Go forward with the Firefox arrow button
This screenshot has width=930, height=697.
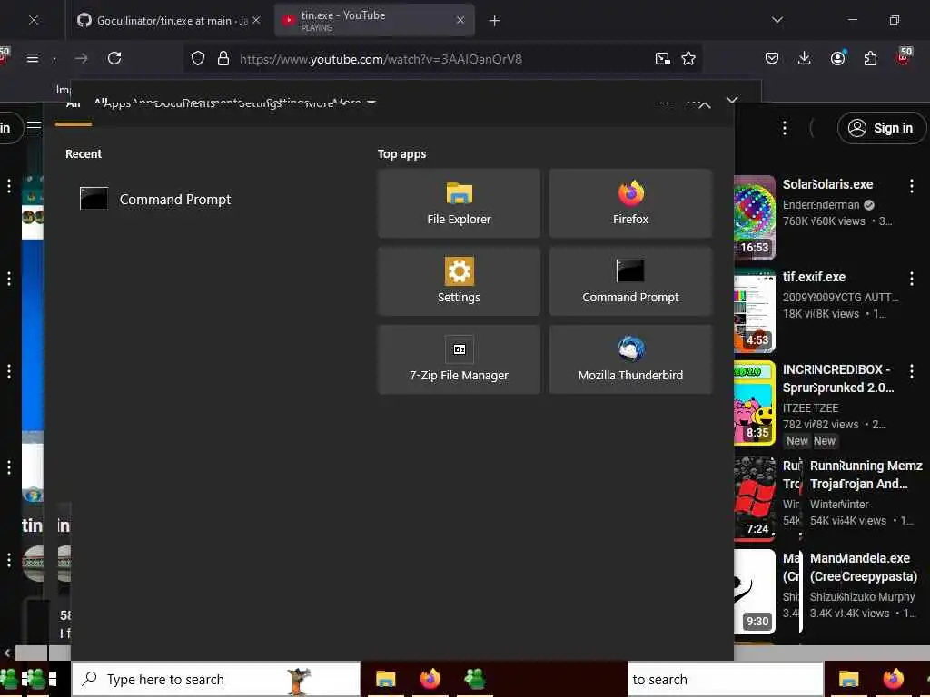coord(81,58)
